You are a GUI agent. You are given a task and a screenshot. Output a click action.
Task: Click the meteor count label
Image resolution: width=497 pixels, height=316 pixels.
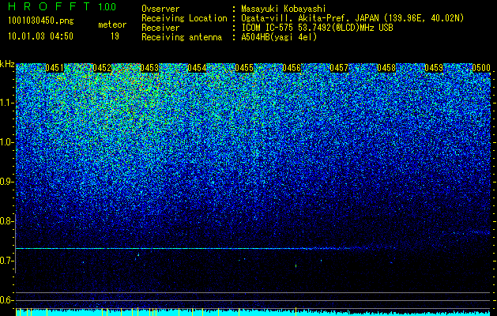coord(112,24)
